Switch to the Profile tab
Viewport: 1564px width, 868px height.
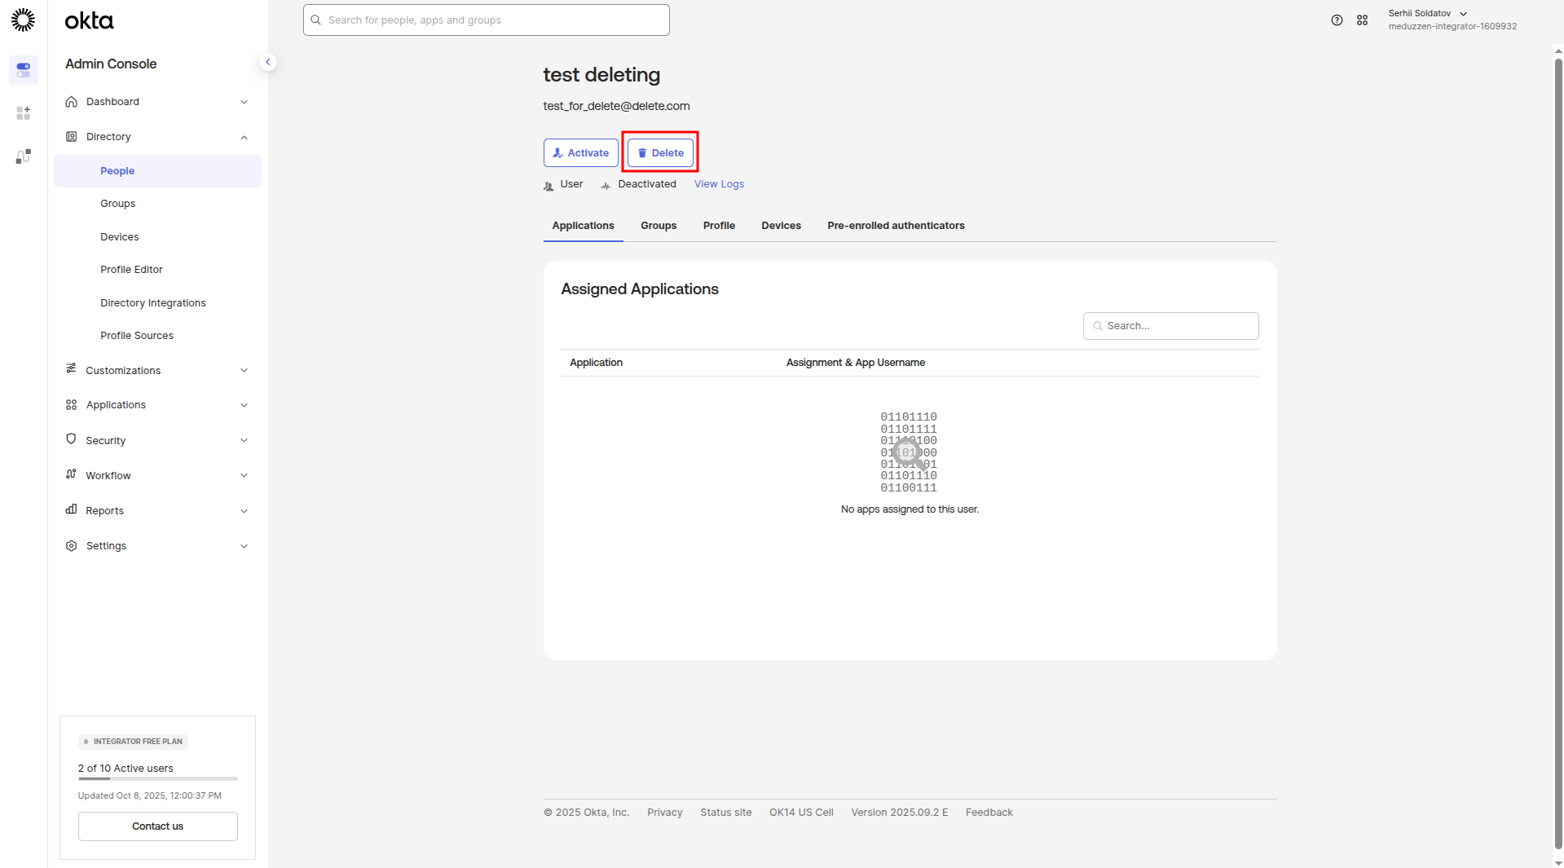tap(719, 226)
